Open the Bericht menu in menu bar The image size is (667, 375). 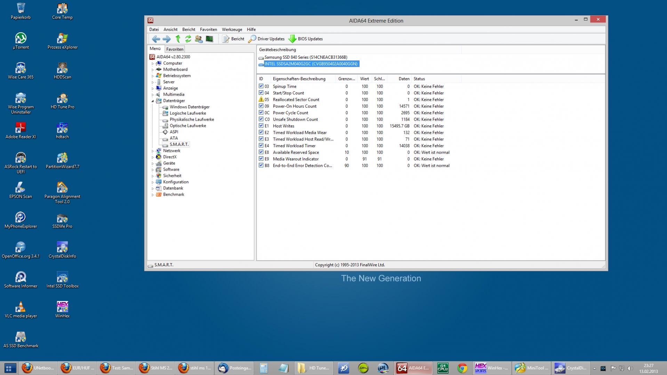pos(188,30)
